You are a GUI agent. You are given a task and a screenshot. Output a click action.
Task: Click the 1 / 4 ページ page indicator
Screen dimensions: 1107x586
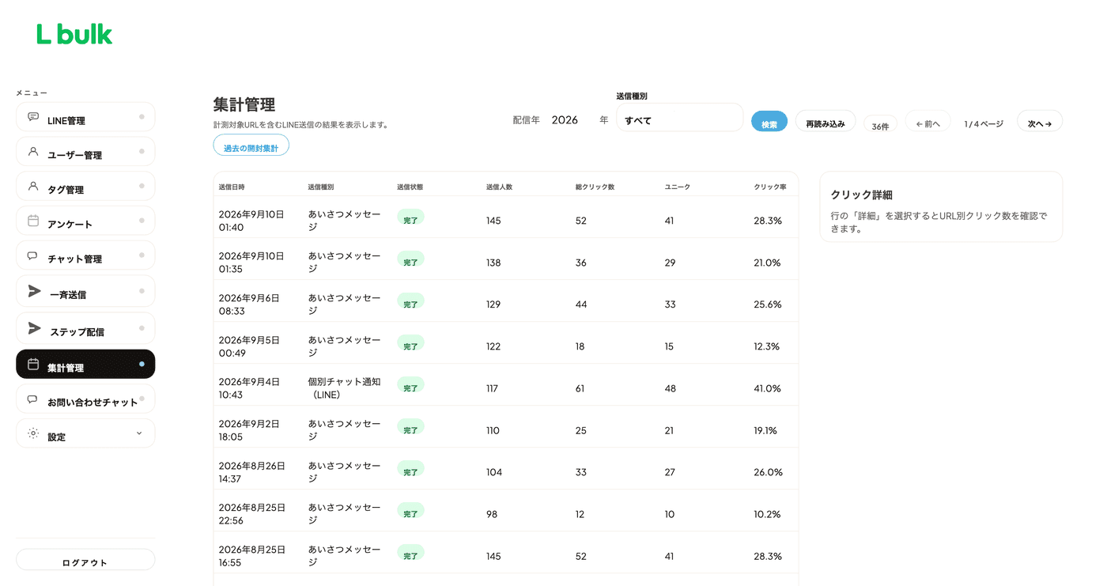984,124
